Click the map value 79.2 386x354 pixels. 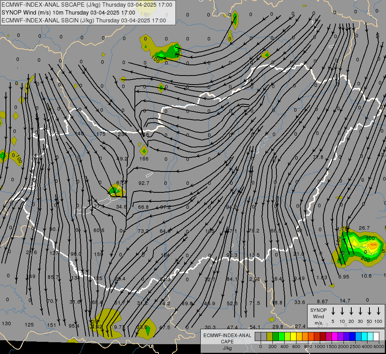click(x=254, y=230)
